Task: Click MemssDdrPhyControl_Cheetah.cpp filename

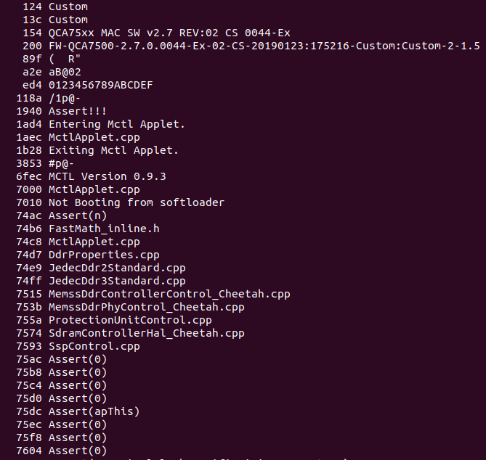Action: click(x=146, y=307)
